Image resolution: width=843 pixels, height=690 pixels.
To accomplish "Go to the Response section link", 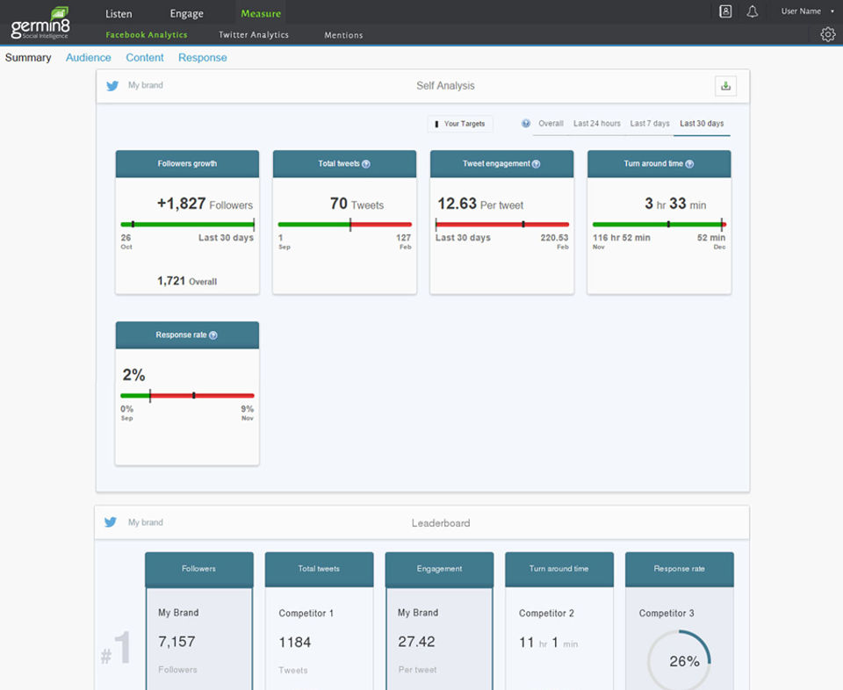I will [202, 58].
